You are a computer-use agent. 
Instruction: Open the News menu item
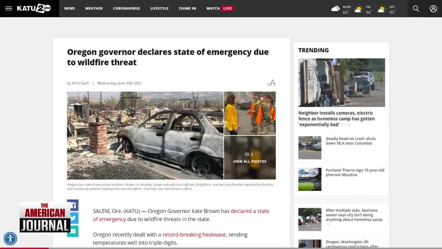pyautogui.click(x=69, y=9)
